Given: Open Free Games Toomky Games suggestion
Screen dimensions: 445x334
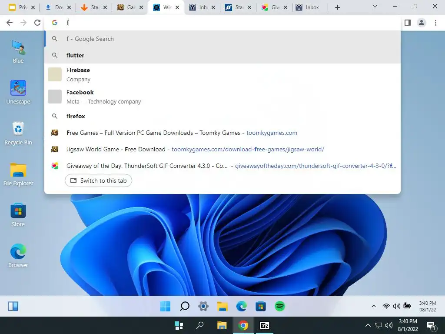Looking at the screenshot, I should tap(222, 133).
